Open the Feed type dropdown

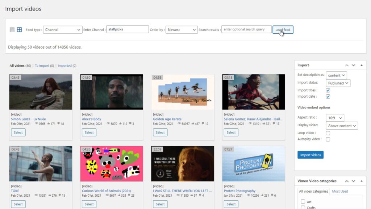[x=62, y=29]
